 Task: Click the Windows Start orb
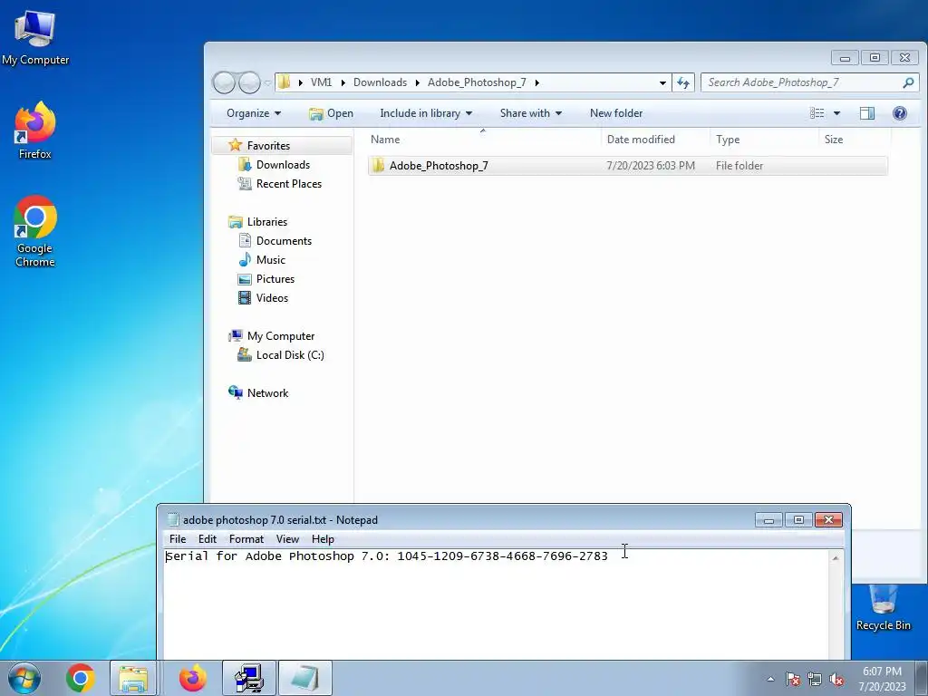24,678
